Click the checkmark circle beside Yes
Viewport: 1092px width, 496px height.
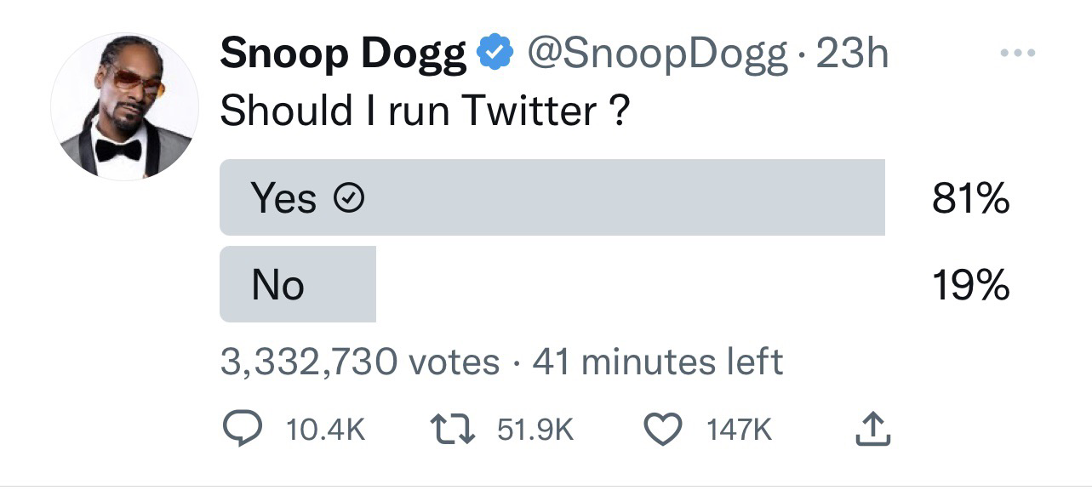click(x=348, y=198)
